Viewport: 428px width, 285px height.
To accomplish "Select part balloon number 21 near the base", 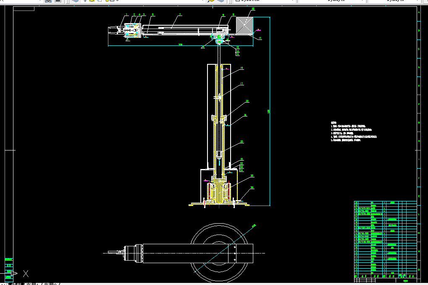I will 242,159.
